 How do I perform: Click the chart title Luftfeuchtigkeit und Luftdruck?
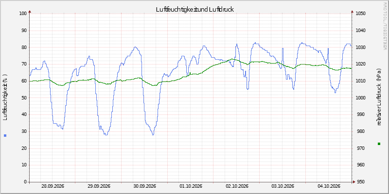point(195,9)
